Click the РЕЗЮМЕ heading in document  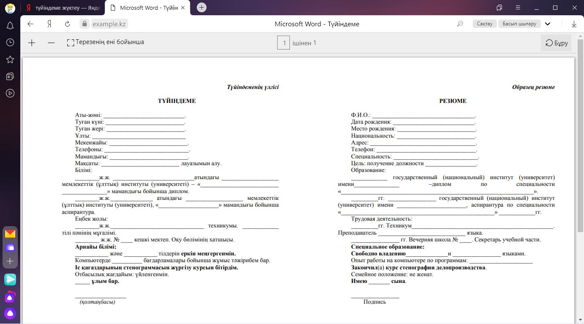pyautogui.click(x=453, y=101)
